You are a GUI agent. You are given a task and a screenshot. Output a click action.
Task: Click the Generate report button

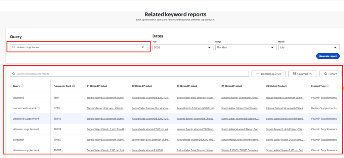tap(328, 56)
